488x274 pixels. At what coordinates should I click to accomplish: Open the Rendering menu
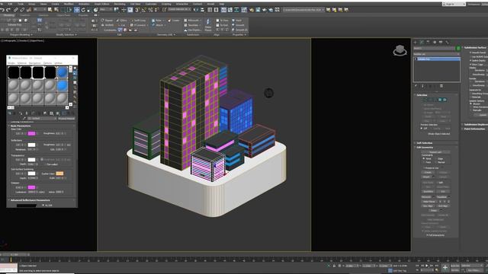click(120, 4)
